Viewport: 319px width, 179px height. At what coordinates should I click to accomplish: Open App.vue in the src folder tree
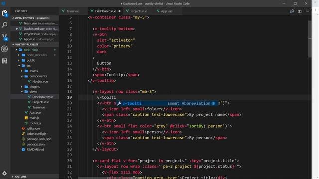(35, 113)
